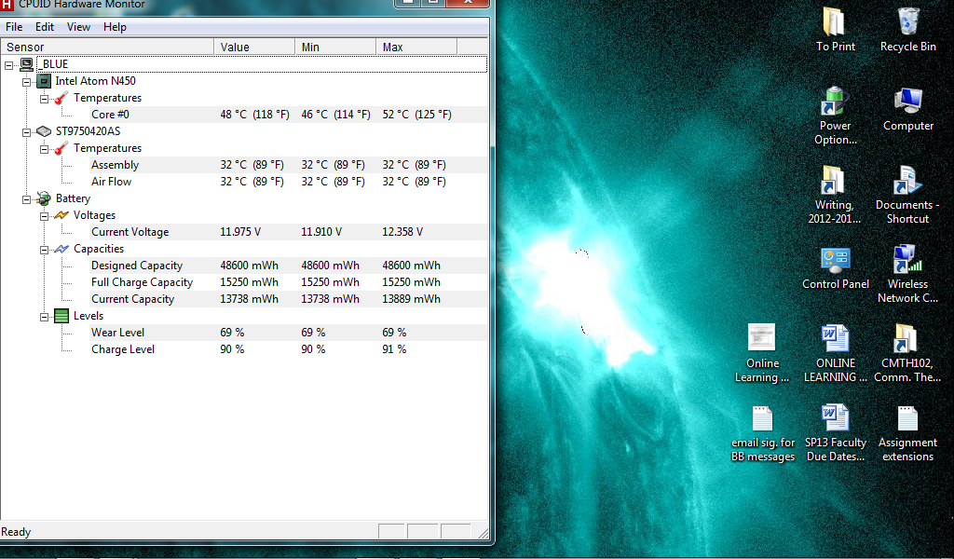Click the Sensor column header

107,47
